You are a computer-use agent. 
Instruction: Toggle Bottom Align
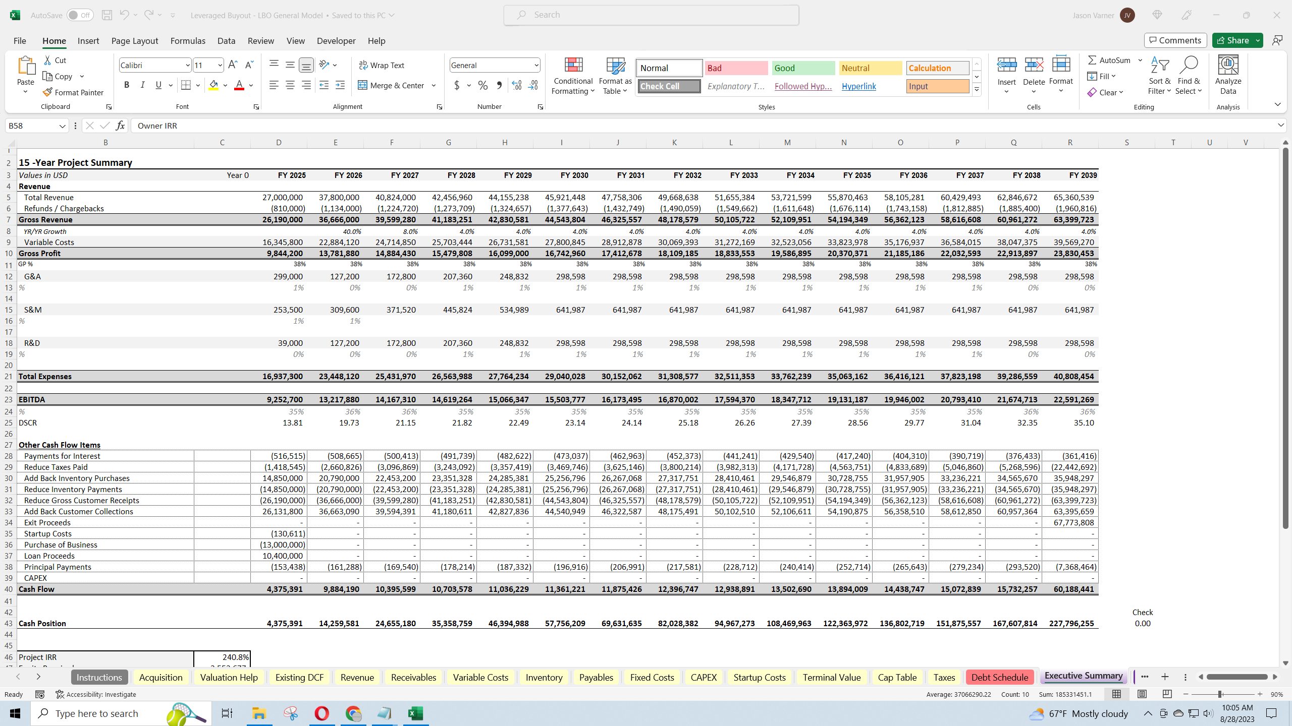306,65
